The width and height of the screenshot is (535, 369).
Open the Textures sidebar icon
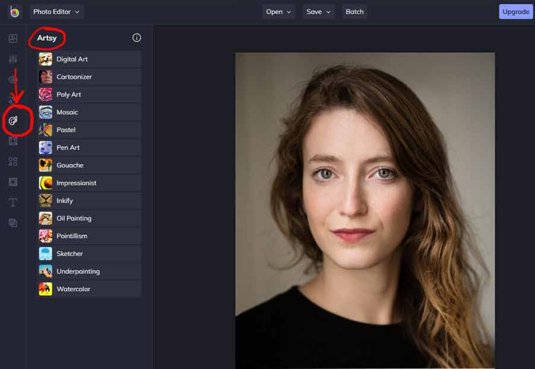tap(13, 223)
